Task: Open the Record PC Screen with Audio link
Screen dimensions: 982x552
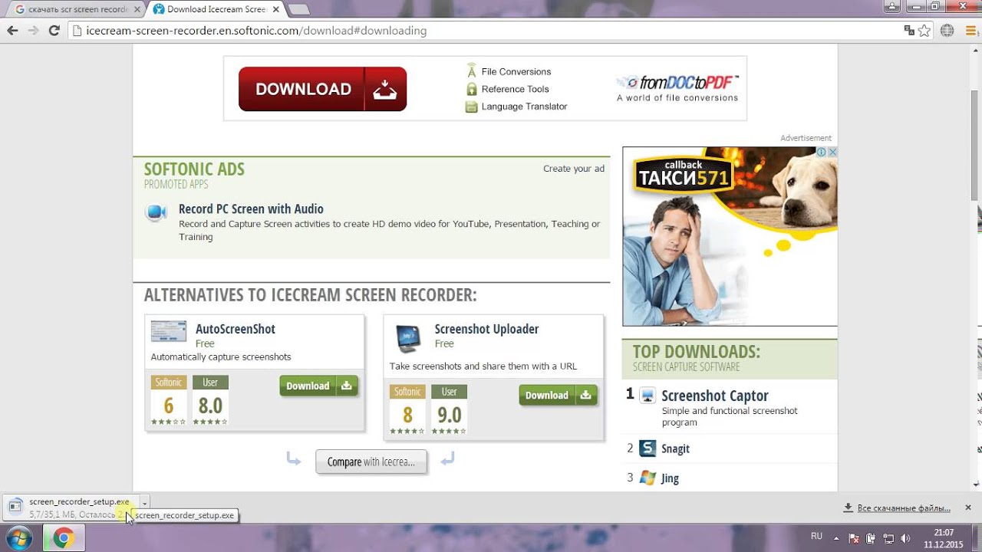Action: [251, 209]
